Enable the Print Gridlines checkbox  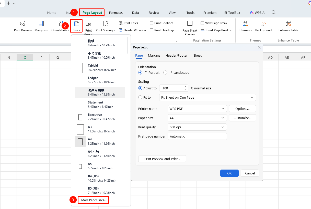pyautogui.click(x=152, y=23)
